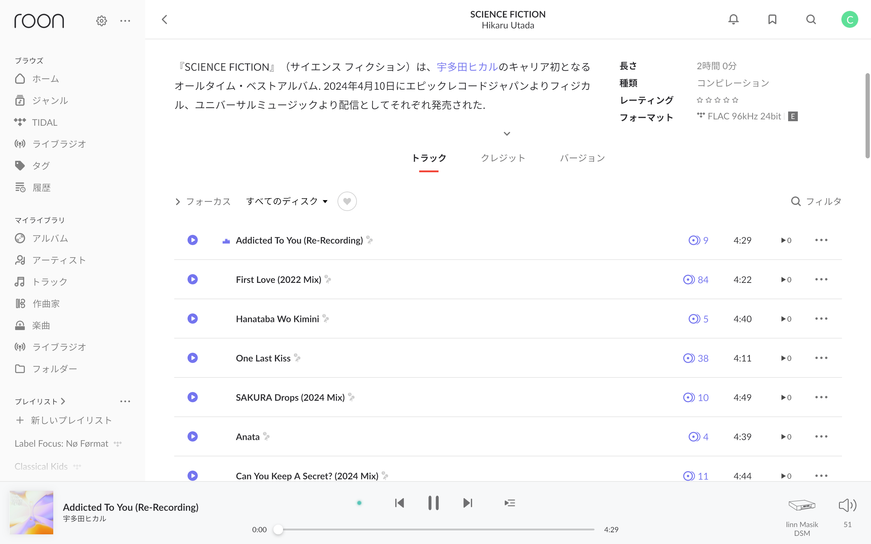Open タグ in sidebar
Viewport: 871px width, 544px height.
[32, 166]
